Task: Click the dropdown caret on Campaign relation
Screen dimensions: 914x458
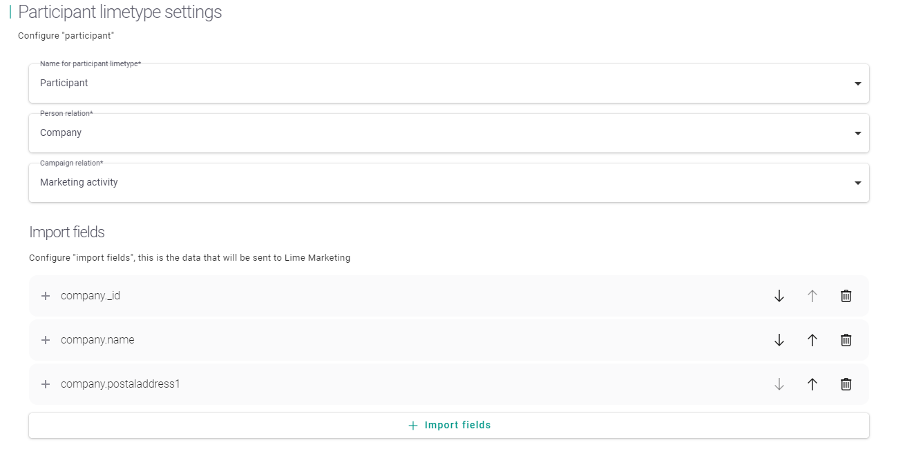Action: pos(857,182)
